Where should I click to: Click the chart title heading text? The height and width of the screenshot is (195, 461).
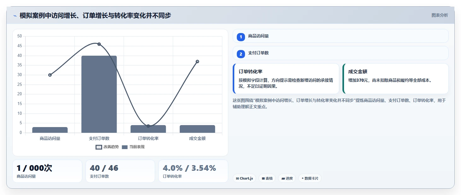pyautogui.click(x=95, y=15)
